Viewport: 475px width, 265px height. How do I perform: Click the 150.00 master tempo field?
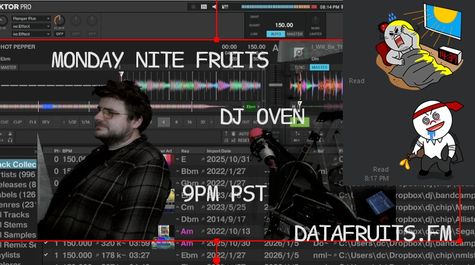point(284,25)
